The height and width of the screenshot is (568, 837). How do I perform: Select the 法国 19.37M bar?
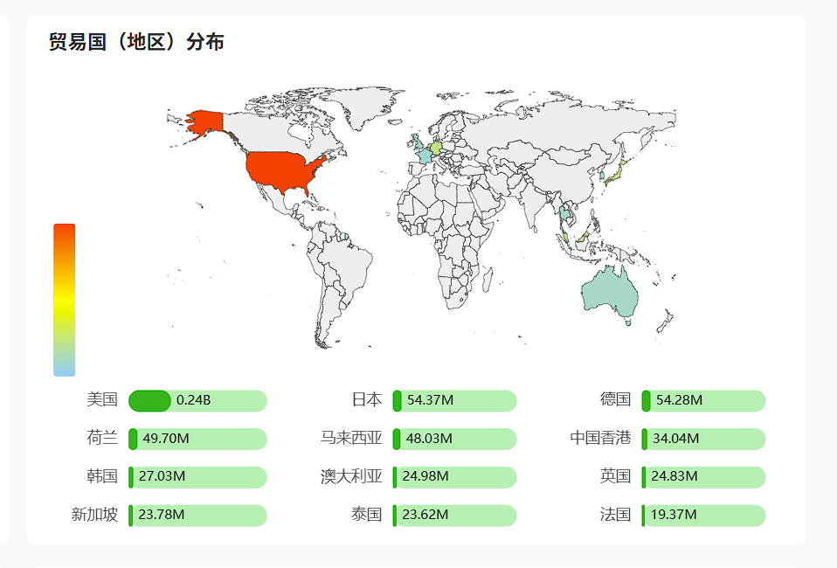[703, 516]
